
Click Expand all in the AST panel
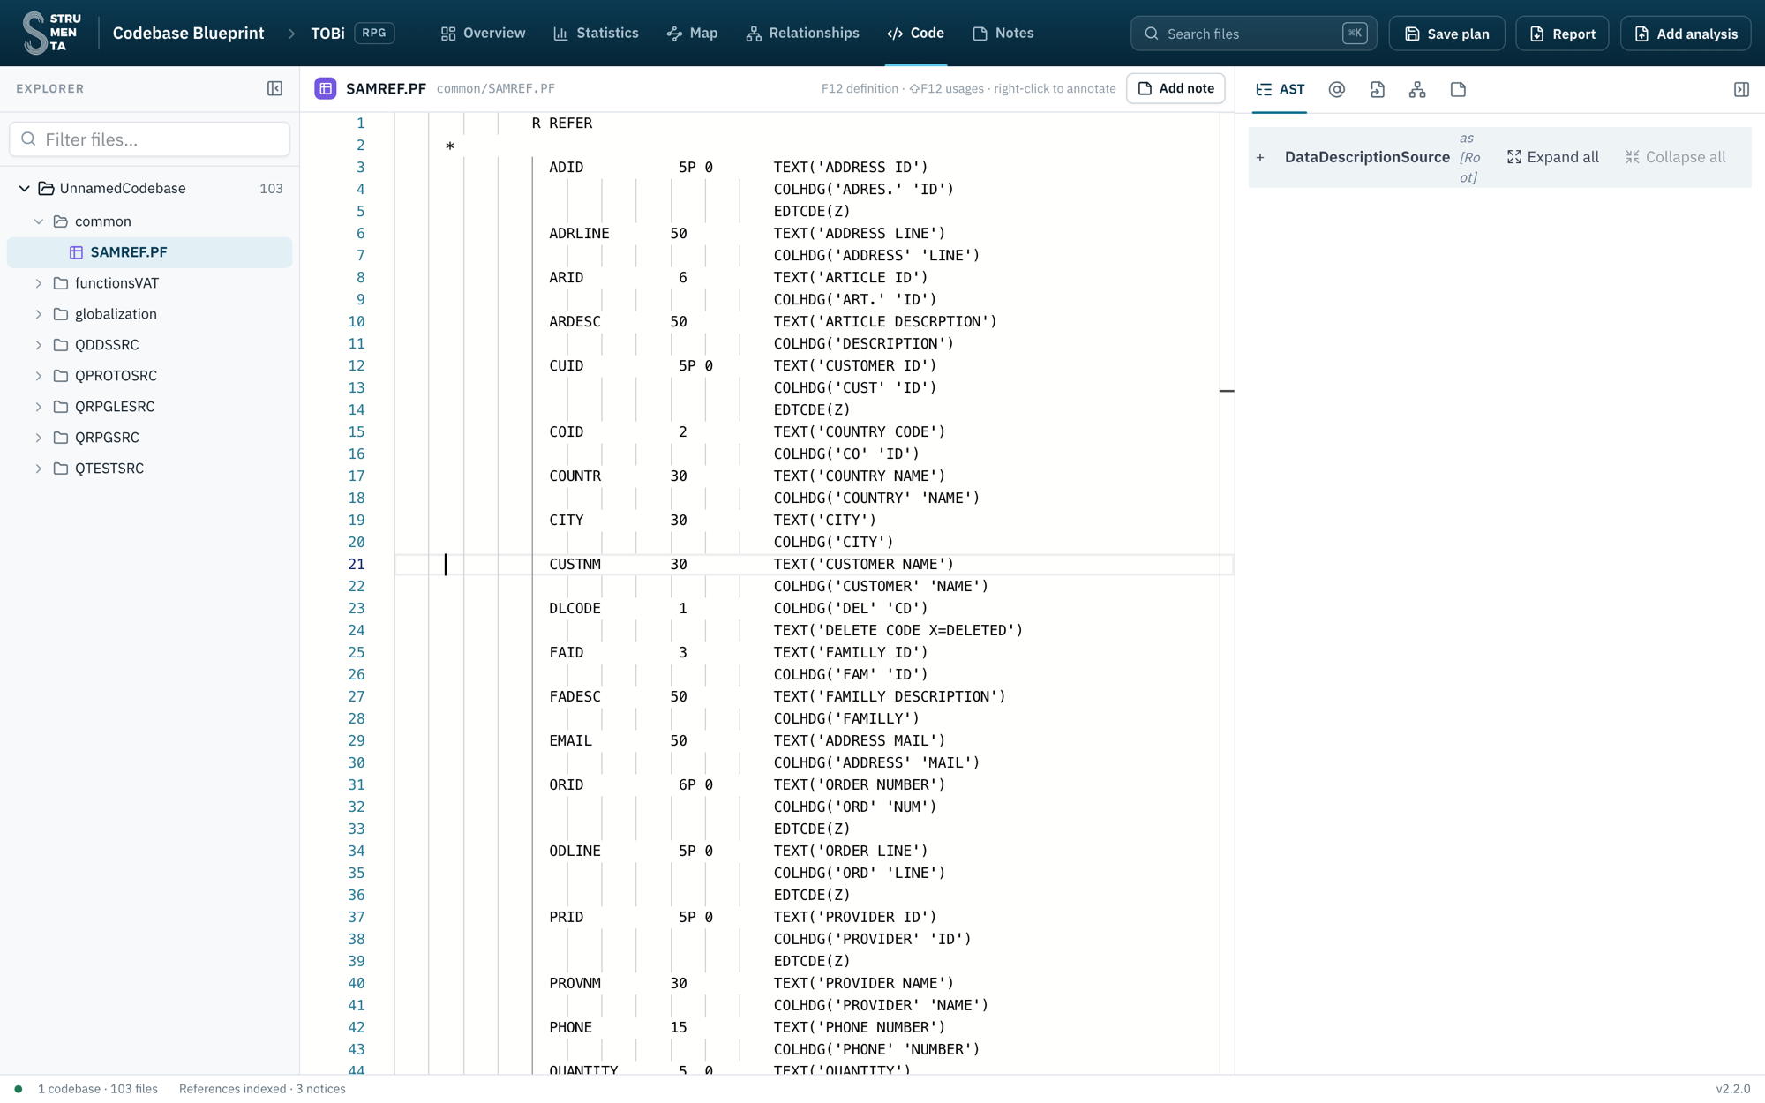1552,157
